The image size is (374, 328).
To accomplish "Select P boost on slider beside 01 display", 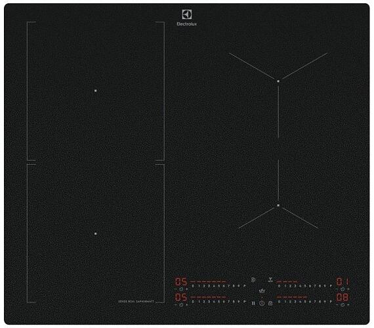I will pyautogui.click(x=331, y=286).
